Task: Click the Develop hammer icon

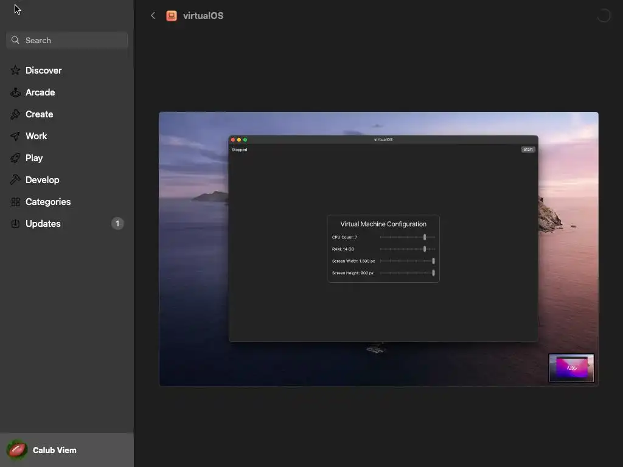Action: 15,180
